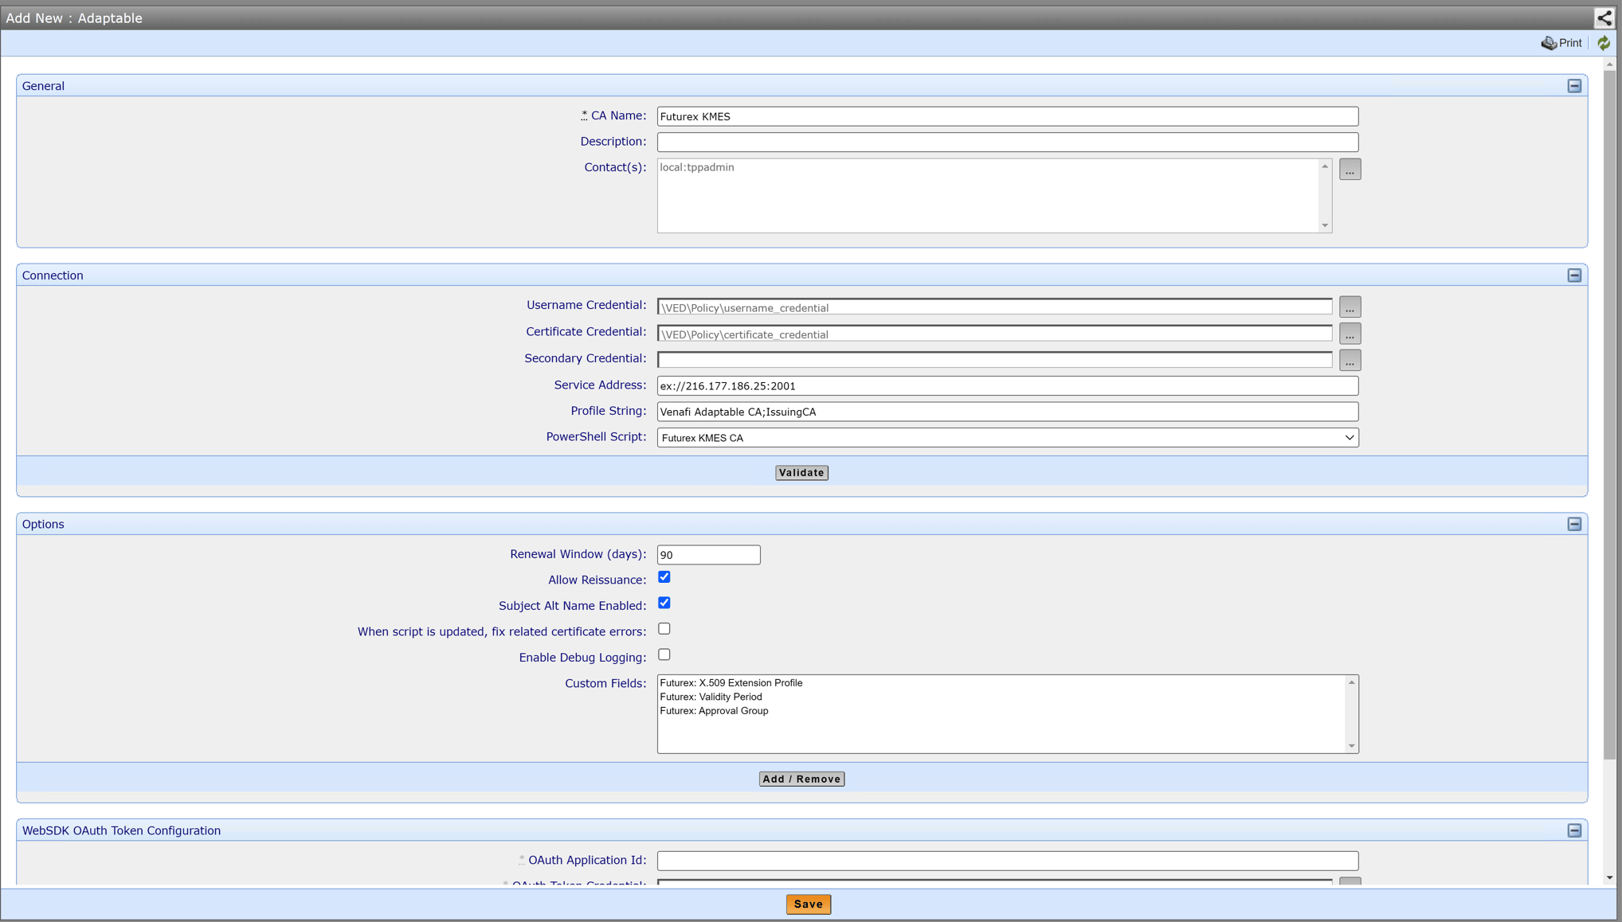Screen dimensions: 1622x922
Task: Click the Certificate Credential field
Action: click(994, 334)
